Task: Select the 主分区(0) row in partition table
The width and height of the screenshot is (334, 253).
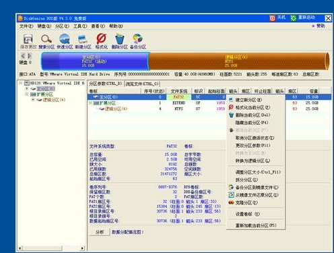Action: point(209,97)
